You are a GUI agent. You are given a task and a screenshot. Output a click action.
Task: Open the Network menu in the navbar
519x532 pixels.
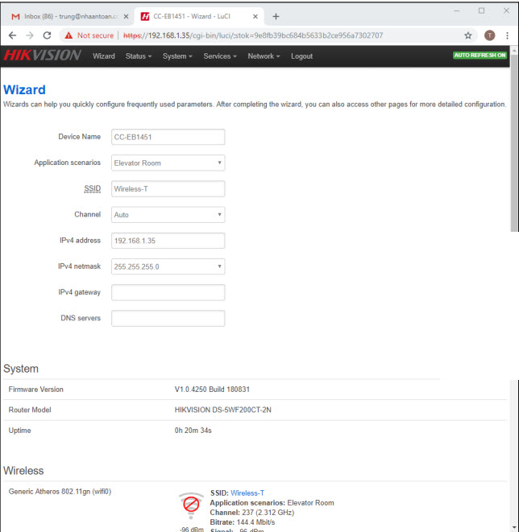coord(263,56)
